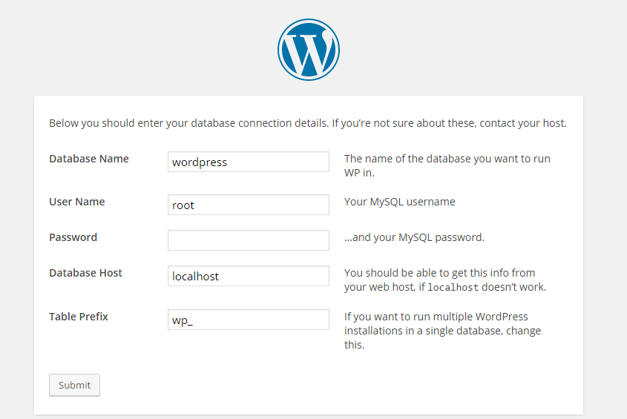This screenshot has width=627, height=419.
Task: Click the WordPress logo
Action: [x=308, y=50]
